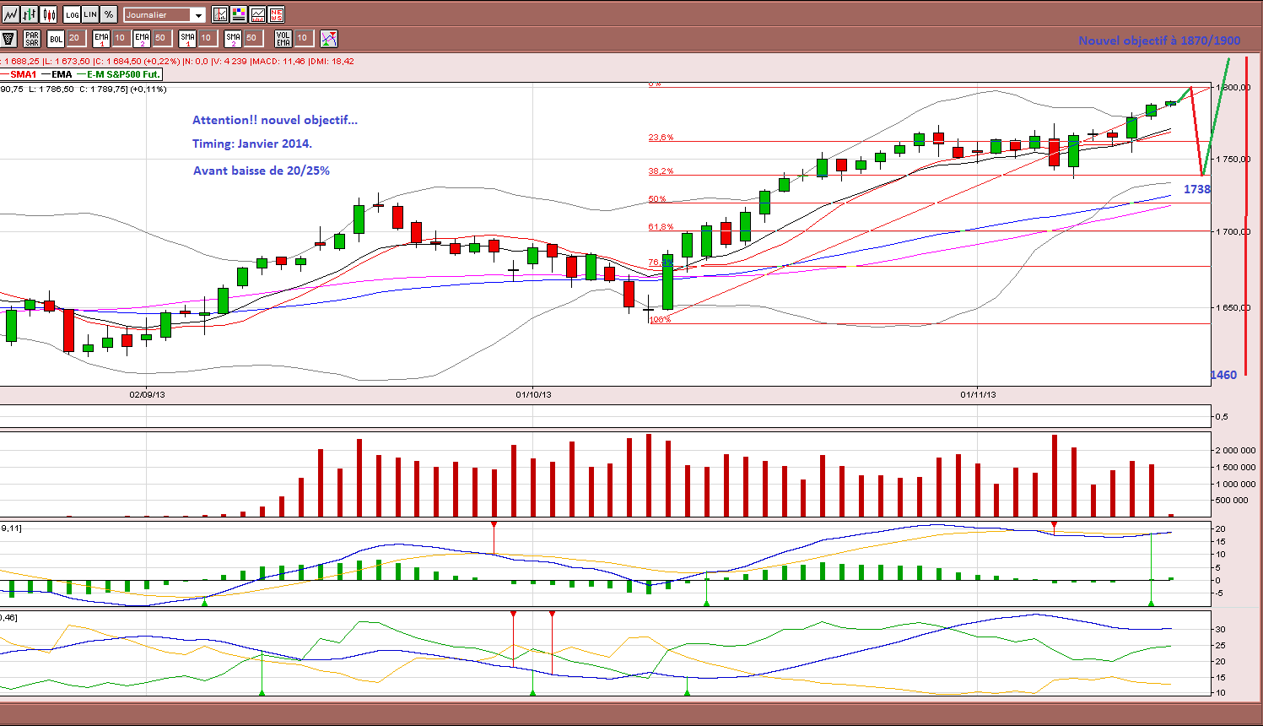Screen dimensions: 1263x726
Task: Click the red sell marker above the largest volume bar in November
Action: point(1055,525)
